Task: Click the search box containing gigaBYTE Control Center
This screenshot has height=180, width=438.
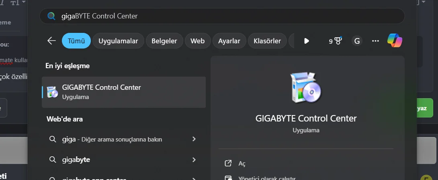Action: [222, 16]
